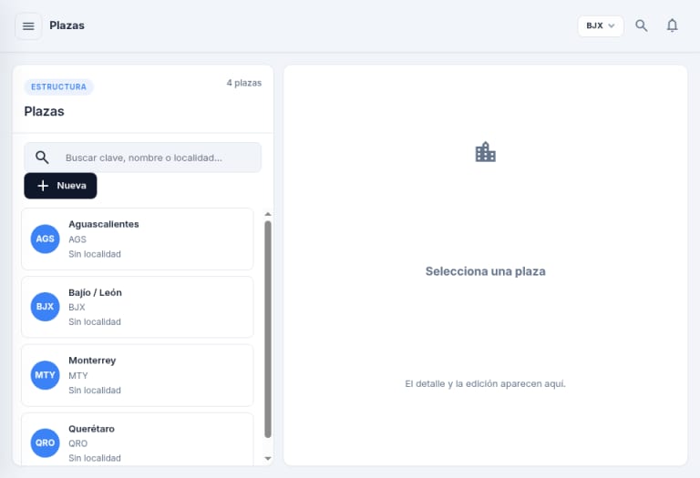Click the Nueva button
This screenshot has width=700, height=478.
60,186
